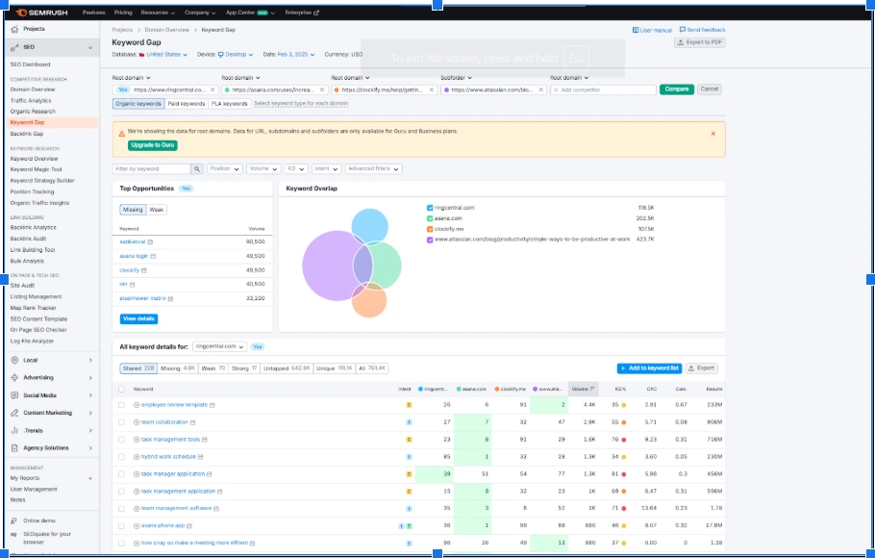
Task: Toggle ringcentral.com checkbox in Keyword Overlap
Action: click(x=430, y=208)
